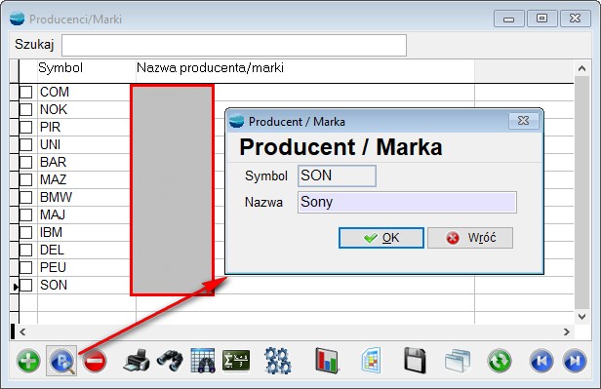Click the OK button in dialog
The width and height of the screenshot is (601, 389).
click(381, 238)
